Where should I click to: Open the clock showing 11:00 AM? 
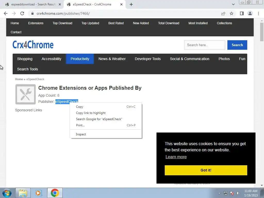point(251,193)
